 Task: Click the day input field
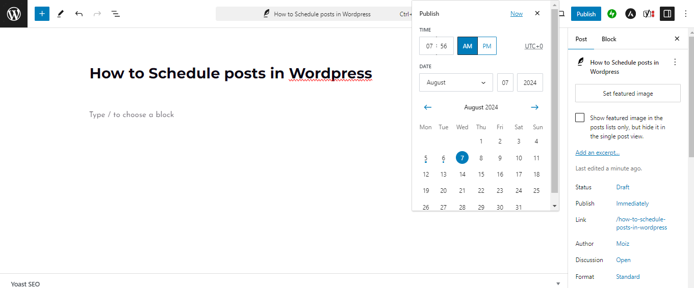point(505,82)
